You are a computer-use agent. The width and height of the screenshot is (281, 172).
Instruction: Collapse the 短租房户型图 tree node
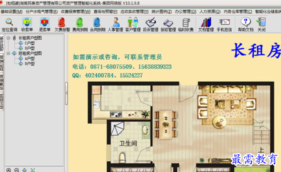[x=8, y=53]
